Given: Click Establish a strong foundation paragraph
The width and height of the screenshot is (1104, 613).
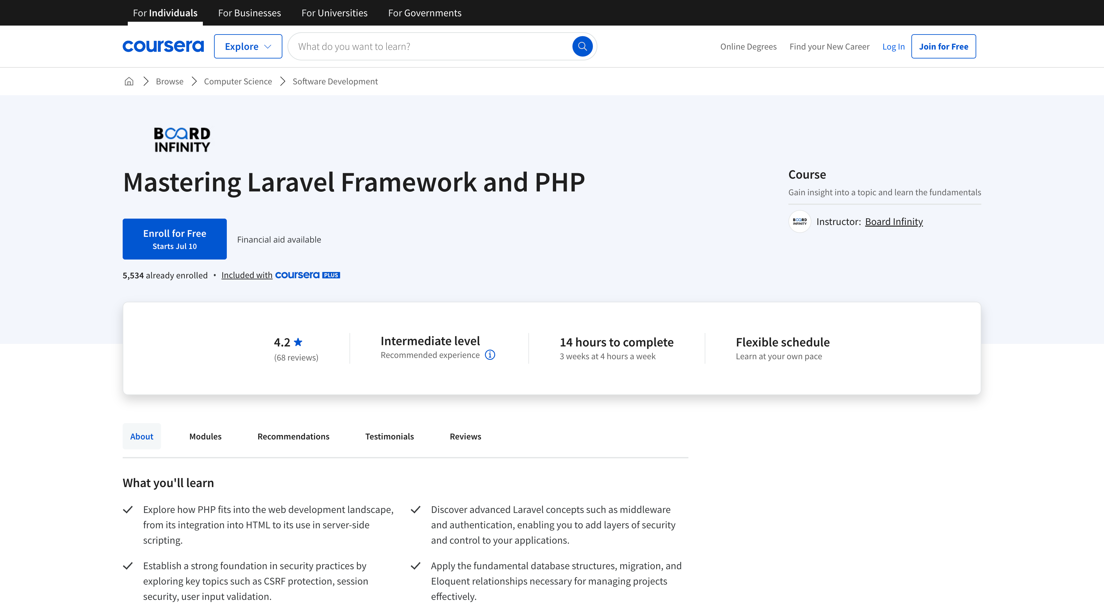Looking at the screenshot, I should click(256, 581).
